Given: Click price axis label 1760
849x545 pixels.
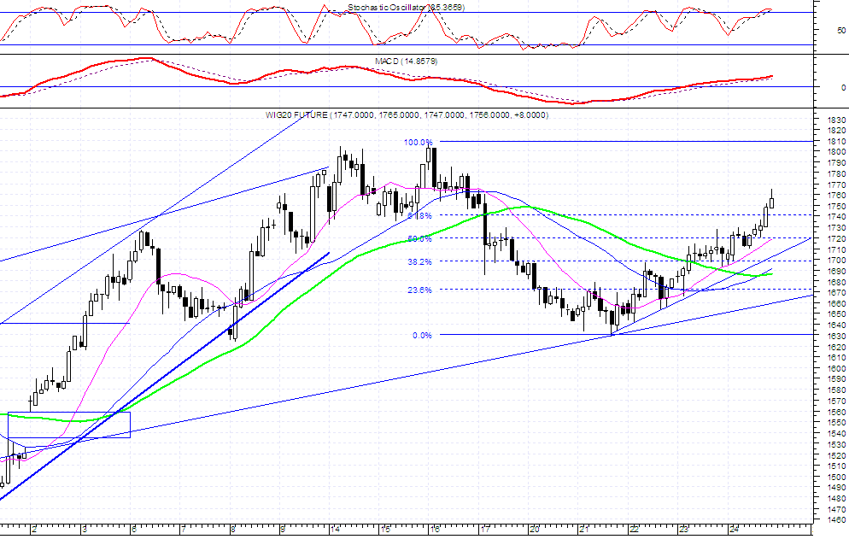Looking at the screenshot, I should pyautogui.click(x=837, y=196).
